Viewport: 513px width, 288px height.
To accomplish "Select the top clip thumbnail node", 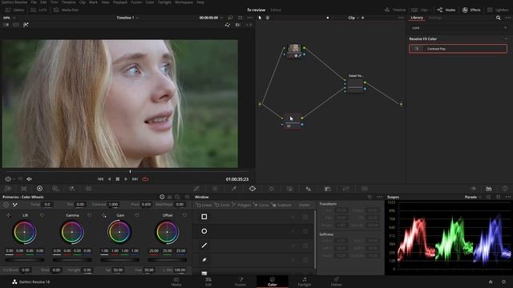I will (294, 50).
